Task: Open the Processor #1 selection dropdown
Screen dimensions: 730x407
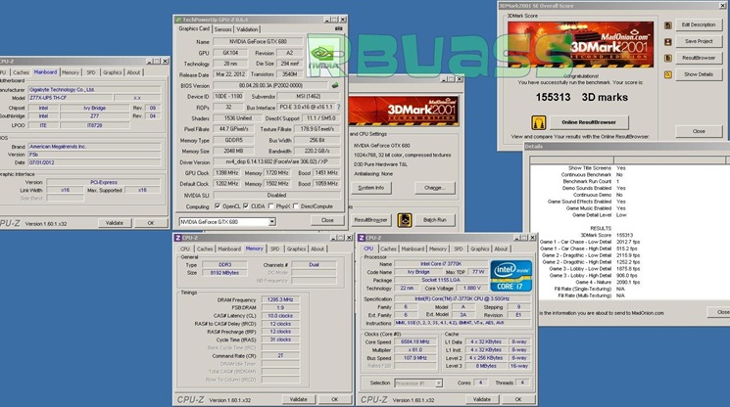Action: click(x=439, y=384)
